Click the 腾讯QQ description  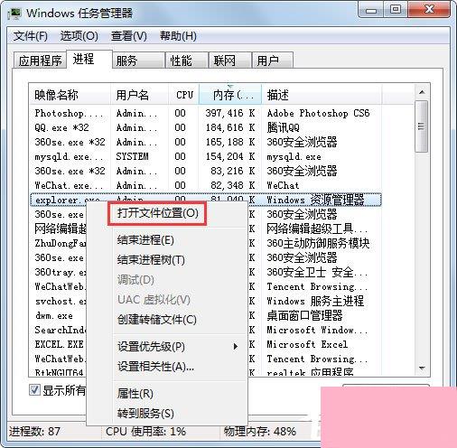[x=283, y=127]
